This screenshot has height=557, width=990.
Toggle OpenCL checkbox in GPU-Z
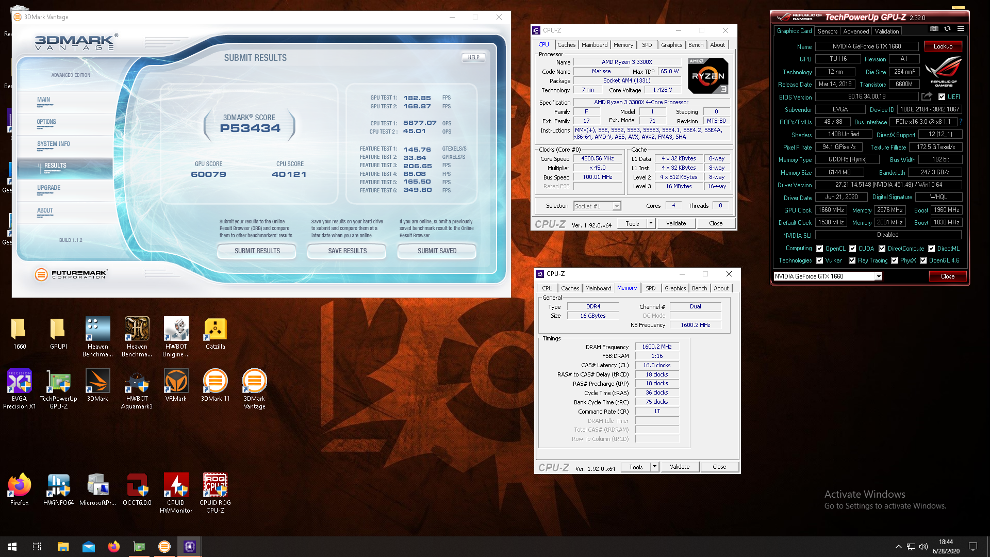819,249
